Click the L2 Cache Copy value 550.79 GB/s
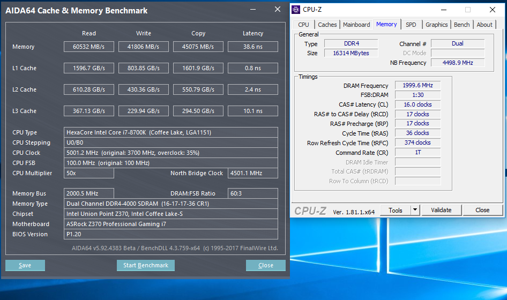The height and width of the screenshot is (300, 507). [198, 89]
